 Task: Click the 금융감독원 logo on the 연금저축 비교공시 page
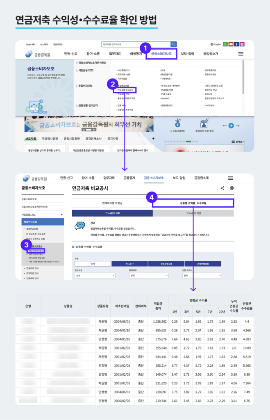35,178
